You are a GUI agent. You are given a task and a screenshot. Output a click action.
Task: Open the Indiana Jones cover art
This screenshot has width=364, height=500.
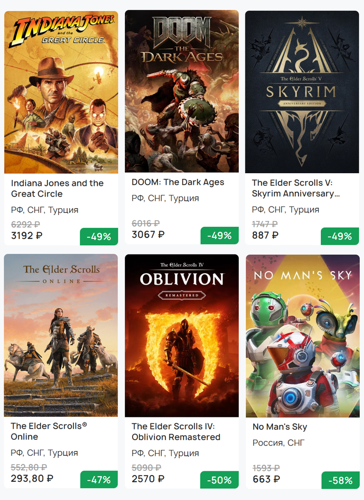tap(61, 92)
